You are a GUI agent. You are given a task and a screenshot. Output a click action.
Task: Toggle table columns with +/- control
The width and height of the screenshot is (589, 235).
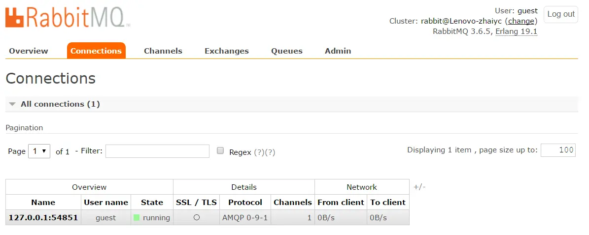[x=419, y=187]
